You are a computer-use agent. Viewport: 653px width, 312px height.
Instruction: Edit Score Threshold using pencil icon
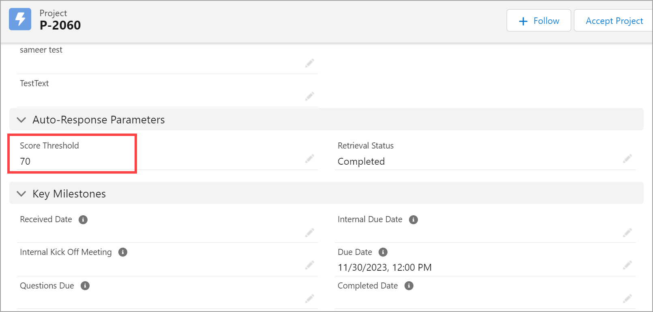(x=310, y=159)
